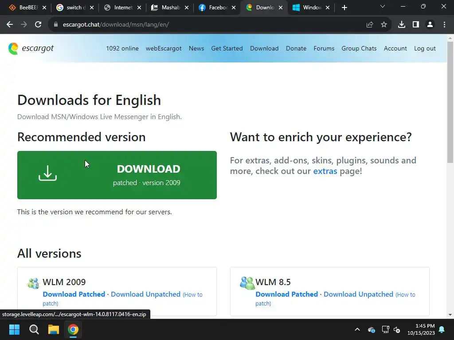The height and width of the screenshot is (340, 454).
Task: Open the Account nav link
Action: [x=395, y=49]
